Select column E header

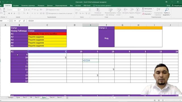90,25
